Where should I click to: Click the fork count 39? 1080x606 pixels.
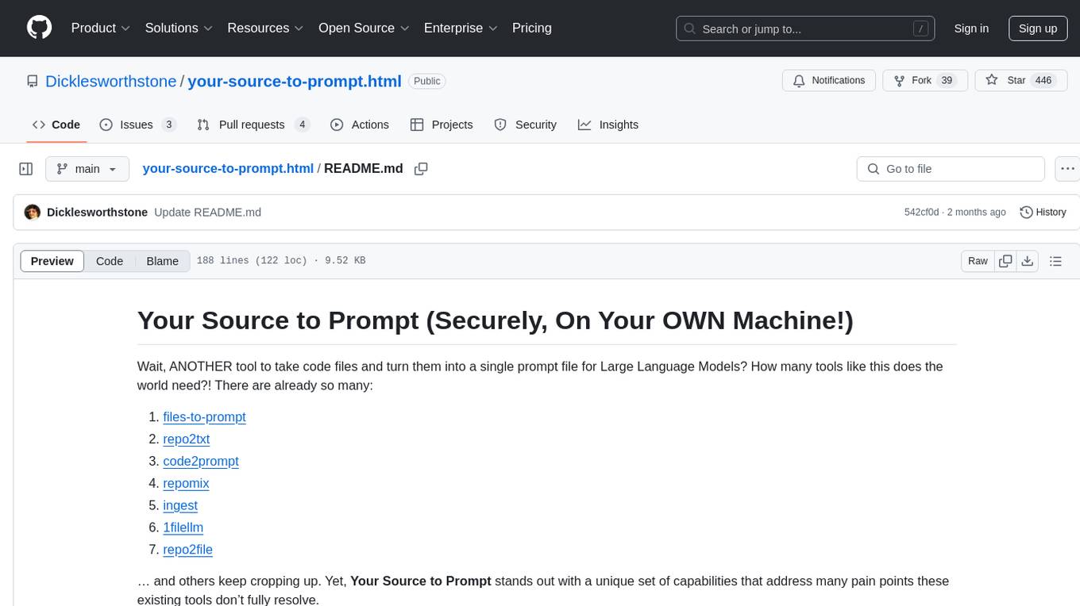tap(946, 81)
